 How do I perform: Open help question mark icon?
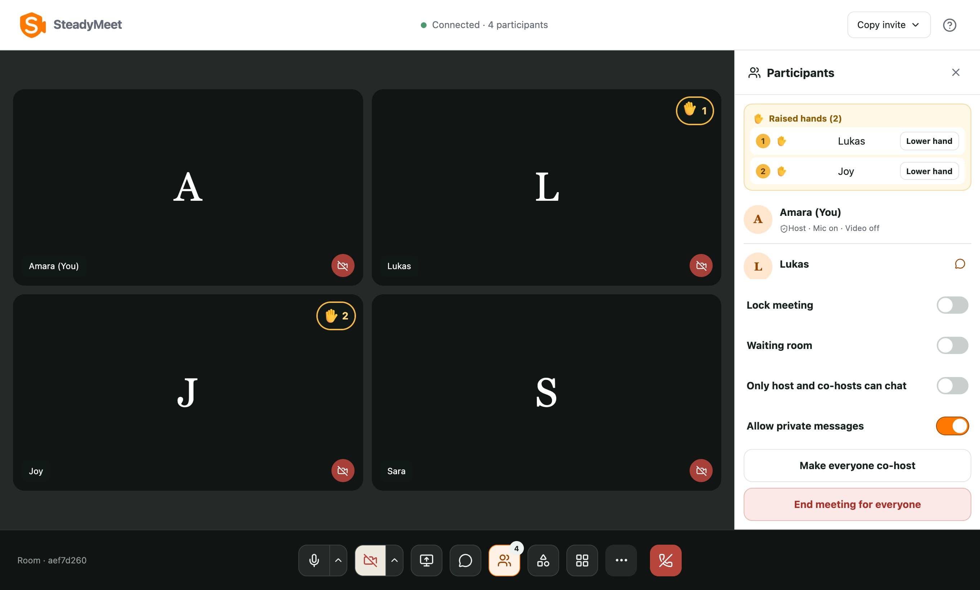[x=949, y=25]
